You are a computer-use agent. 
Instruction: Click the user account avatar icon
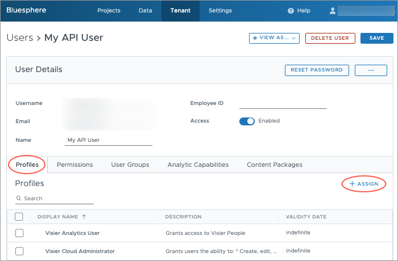pos(333,11)
